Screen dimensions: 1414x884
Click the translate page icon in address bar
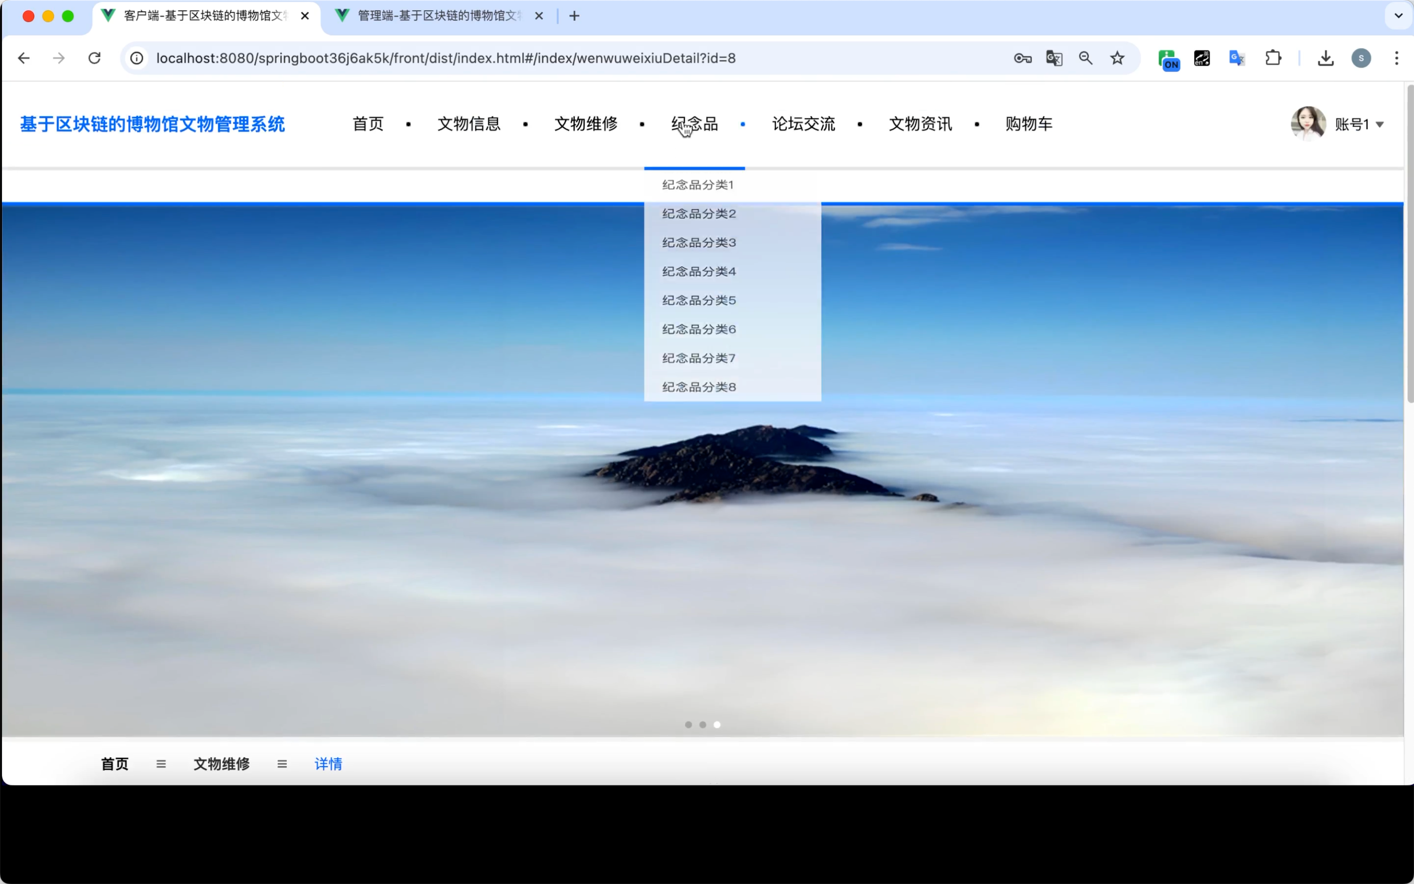click(1054, 58)
